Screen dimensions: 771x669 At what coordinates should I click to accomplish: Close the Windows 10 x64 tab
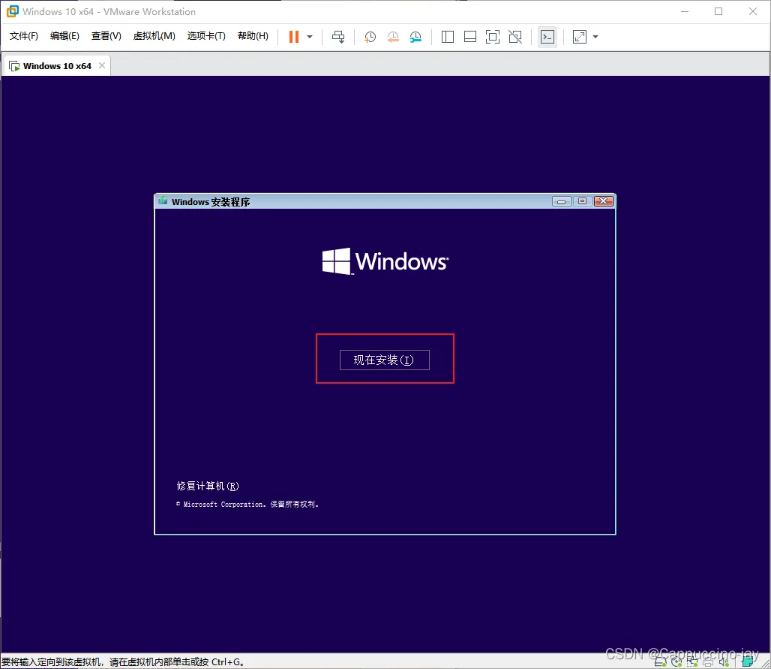coord(102,65)
